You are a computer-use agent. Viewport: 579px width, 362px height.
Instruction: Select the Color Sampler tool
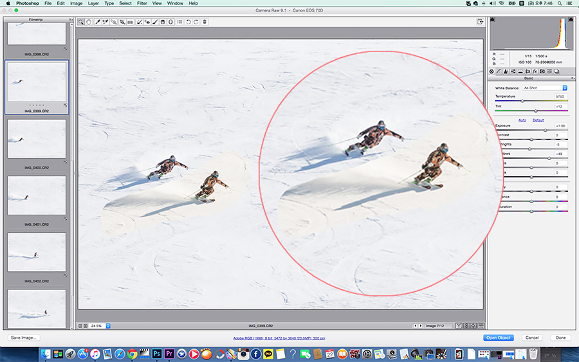[x=106, y=22]
